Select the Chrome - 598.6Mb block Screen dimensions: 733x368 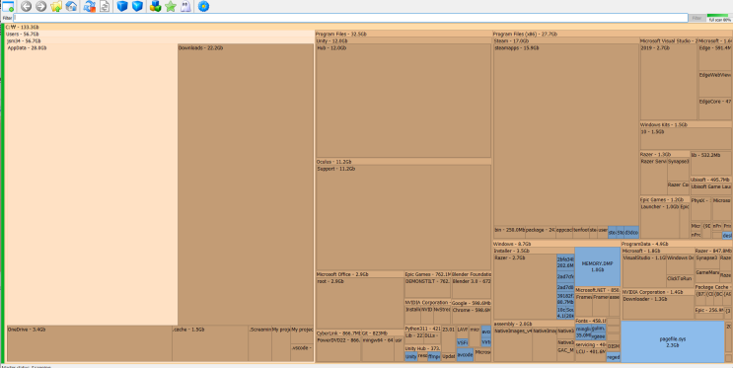click(472, 315)
